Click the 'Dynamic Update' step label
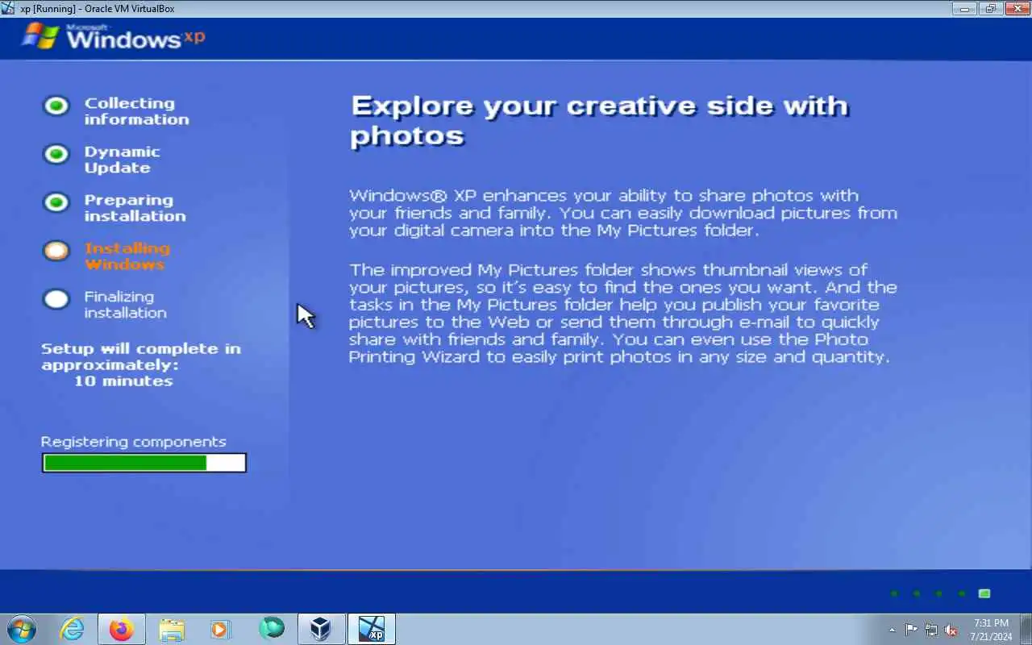This screenshot has height=645, width=1032. point(122,160)
